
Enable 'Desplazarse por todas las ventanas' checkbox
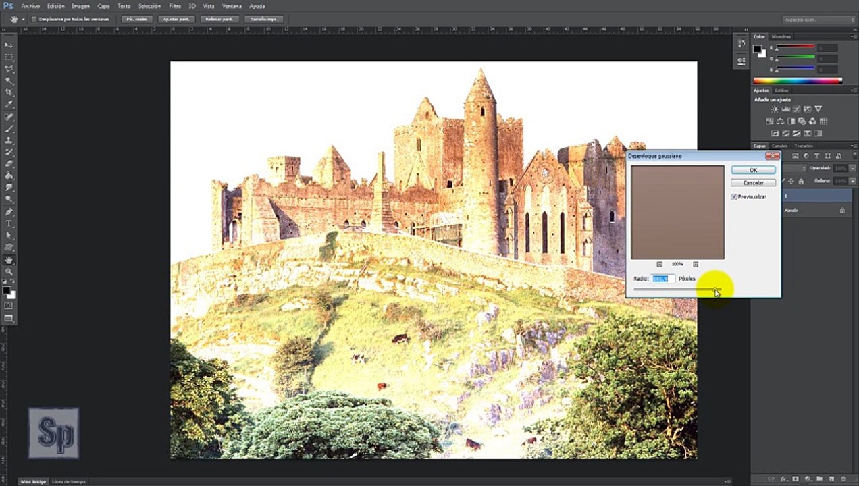click(34, 19)
